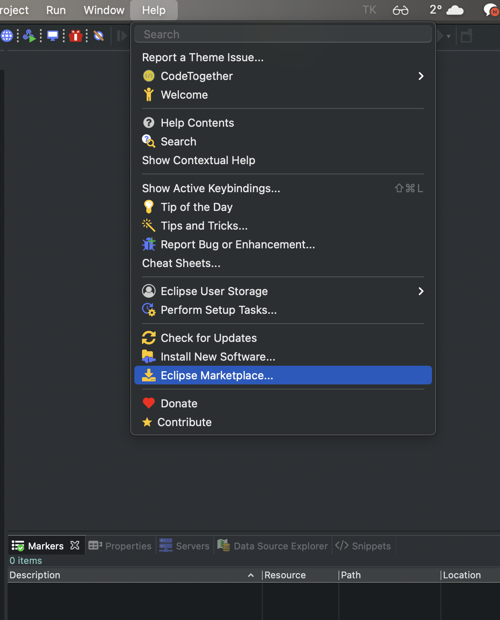Click the Tips and Tricks wand icon
This screenshot has width=500, height=620.
(149, 225)
